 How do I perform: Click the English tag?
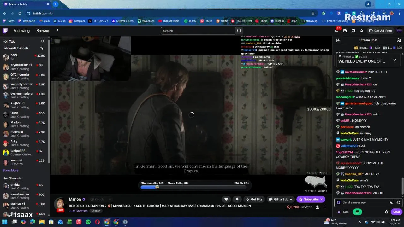[x=96, y=211]
